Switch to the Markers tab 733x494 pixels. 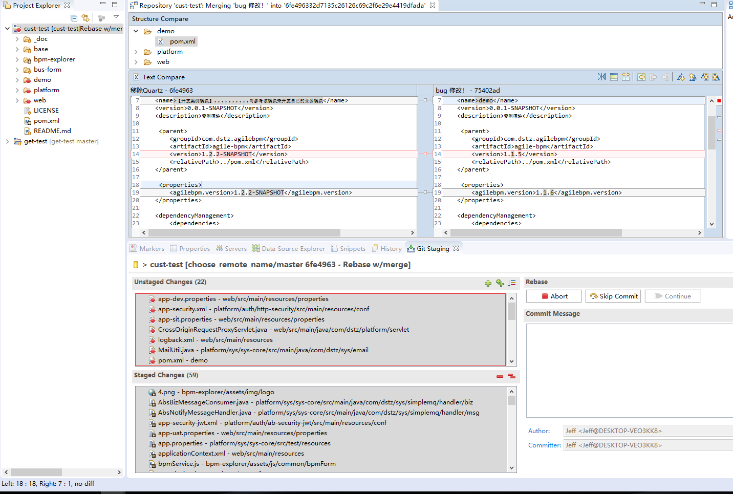(147, 248)
